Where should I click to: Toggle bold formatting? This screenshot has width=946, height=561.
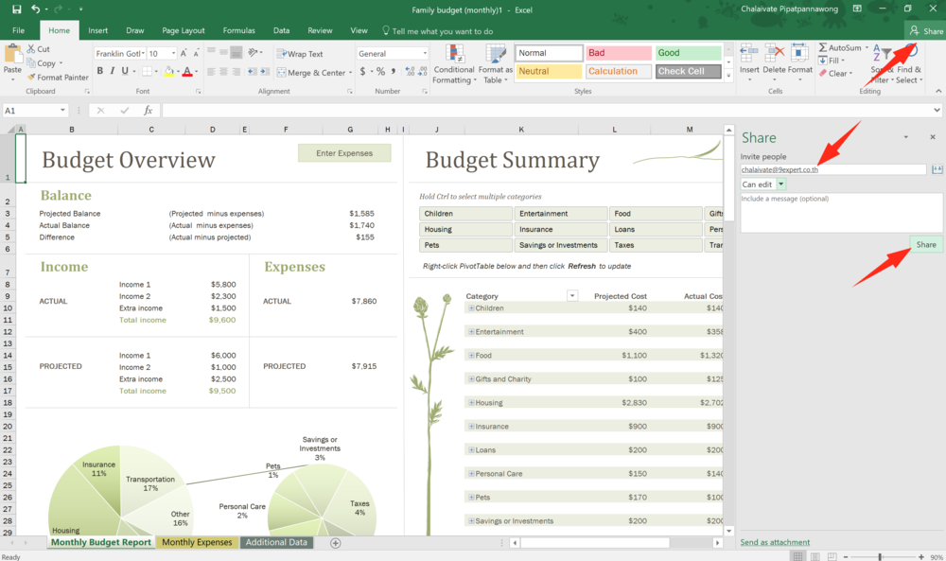(98, 72)
